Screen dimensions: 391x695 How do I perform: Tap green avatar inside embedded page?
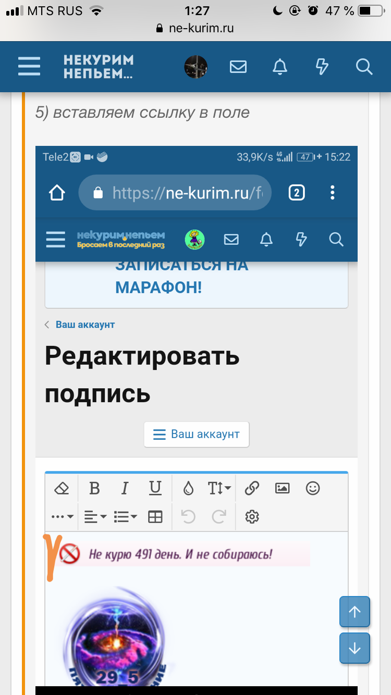pyautogui.click(x=195, y=239)
